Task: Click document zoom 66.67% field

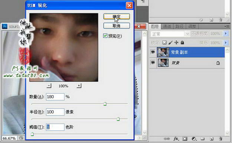Action: coord(9,138)
